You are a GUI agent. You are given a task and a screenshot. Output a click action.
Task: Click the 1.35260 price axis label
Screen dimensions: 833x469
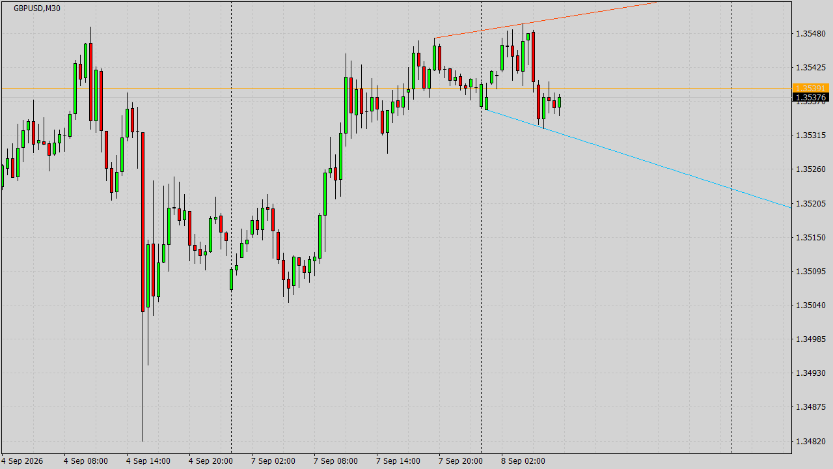coord(810,169)
